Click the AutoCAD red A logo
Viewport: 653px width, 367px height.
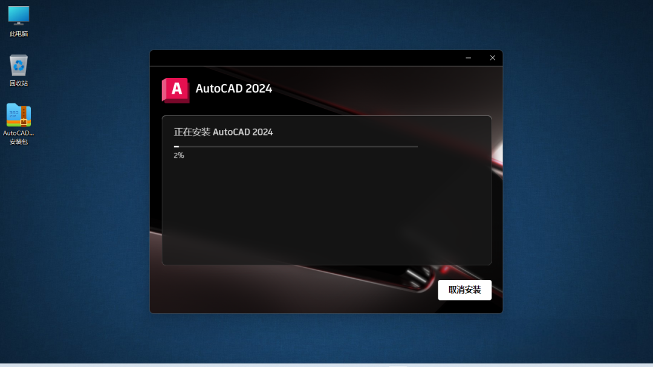coord(176,90)
